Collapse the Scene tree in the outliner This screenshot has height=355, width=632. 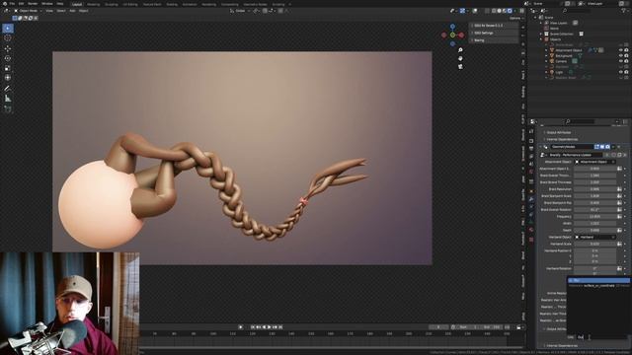point(535,18)
